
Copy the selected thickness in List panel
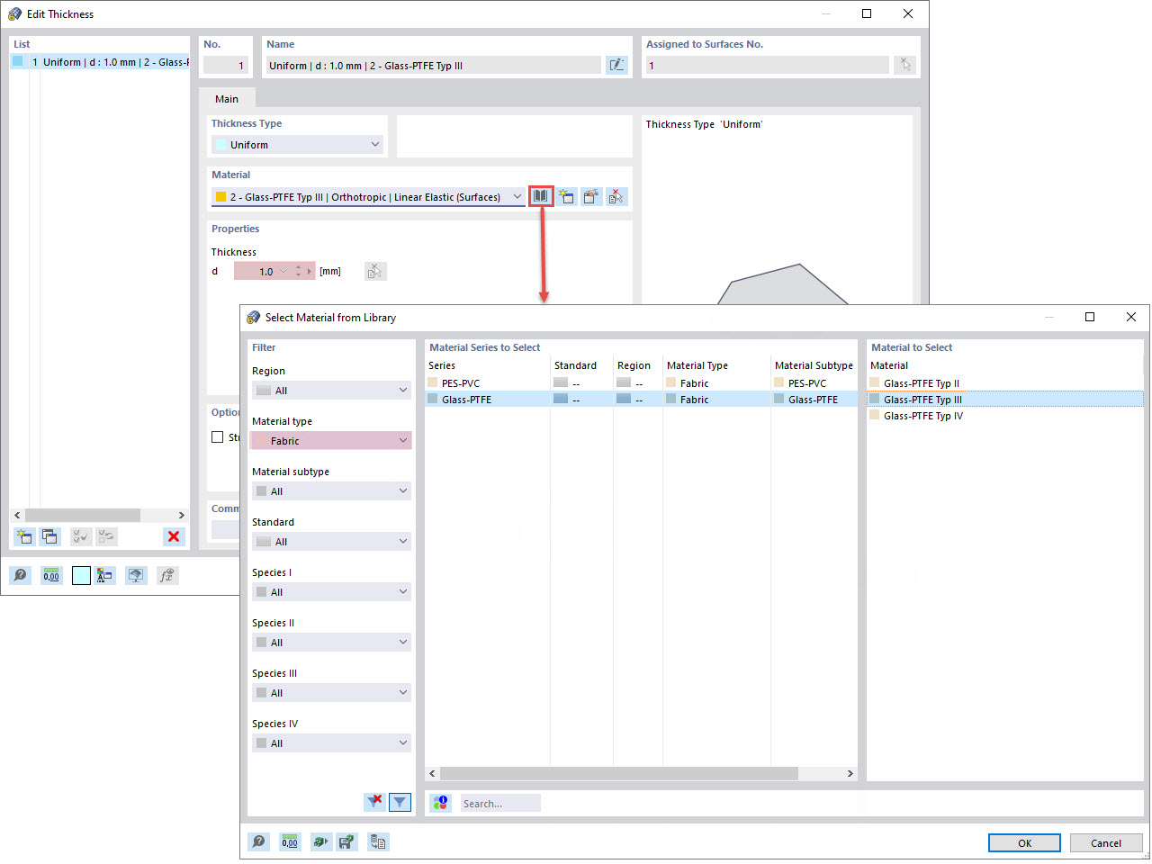[49, 536]
